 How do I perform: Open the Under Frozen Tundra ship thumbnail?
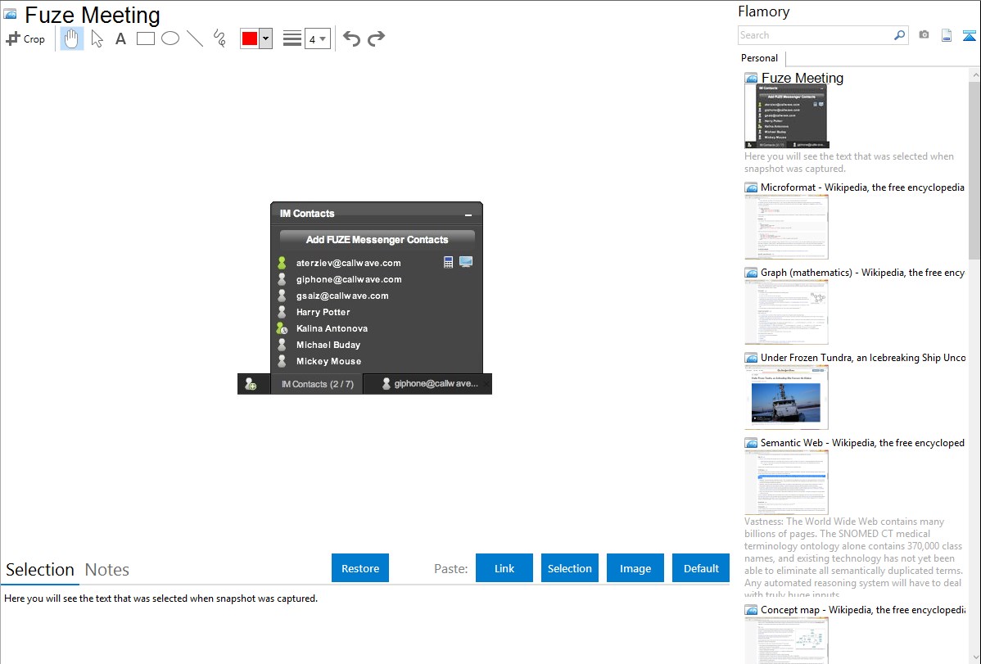(786, 397)
